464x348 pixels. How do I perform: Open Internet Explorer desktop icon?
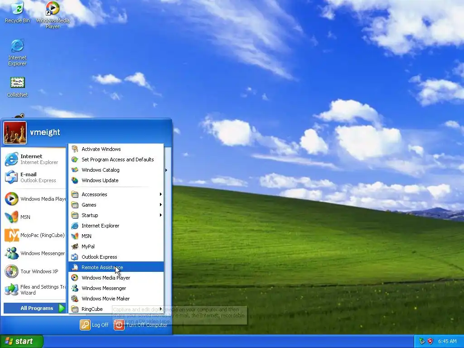(18, 52)
